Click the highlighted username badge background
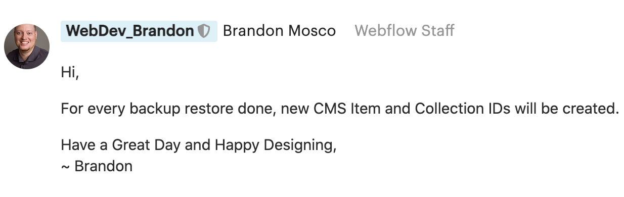 click(x=139, y=31)
